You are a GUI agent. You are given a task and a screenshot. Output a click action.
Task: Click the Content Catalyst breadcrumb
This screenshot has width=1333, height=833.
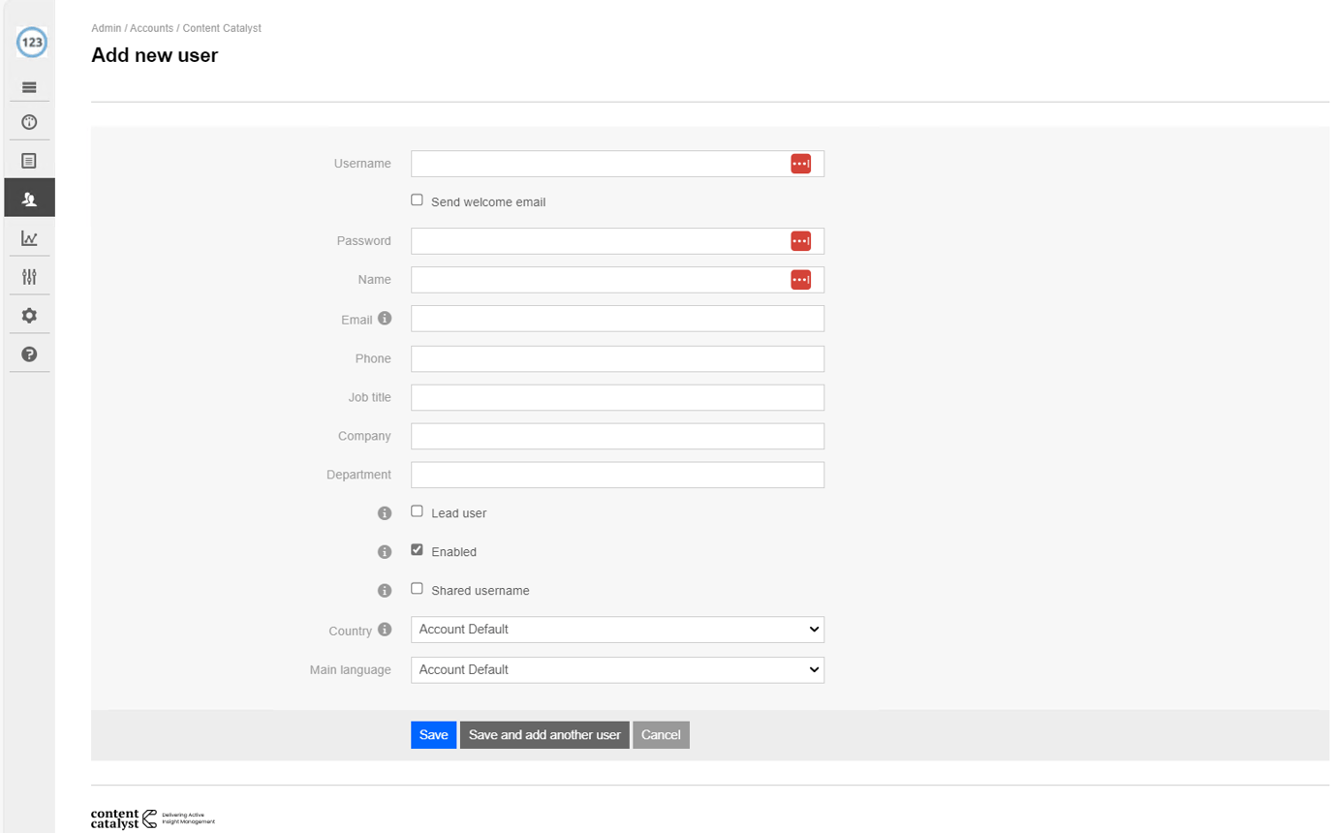pyautogui.click(x=222, y=28)
